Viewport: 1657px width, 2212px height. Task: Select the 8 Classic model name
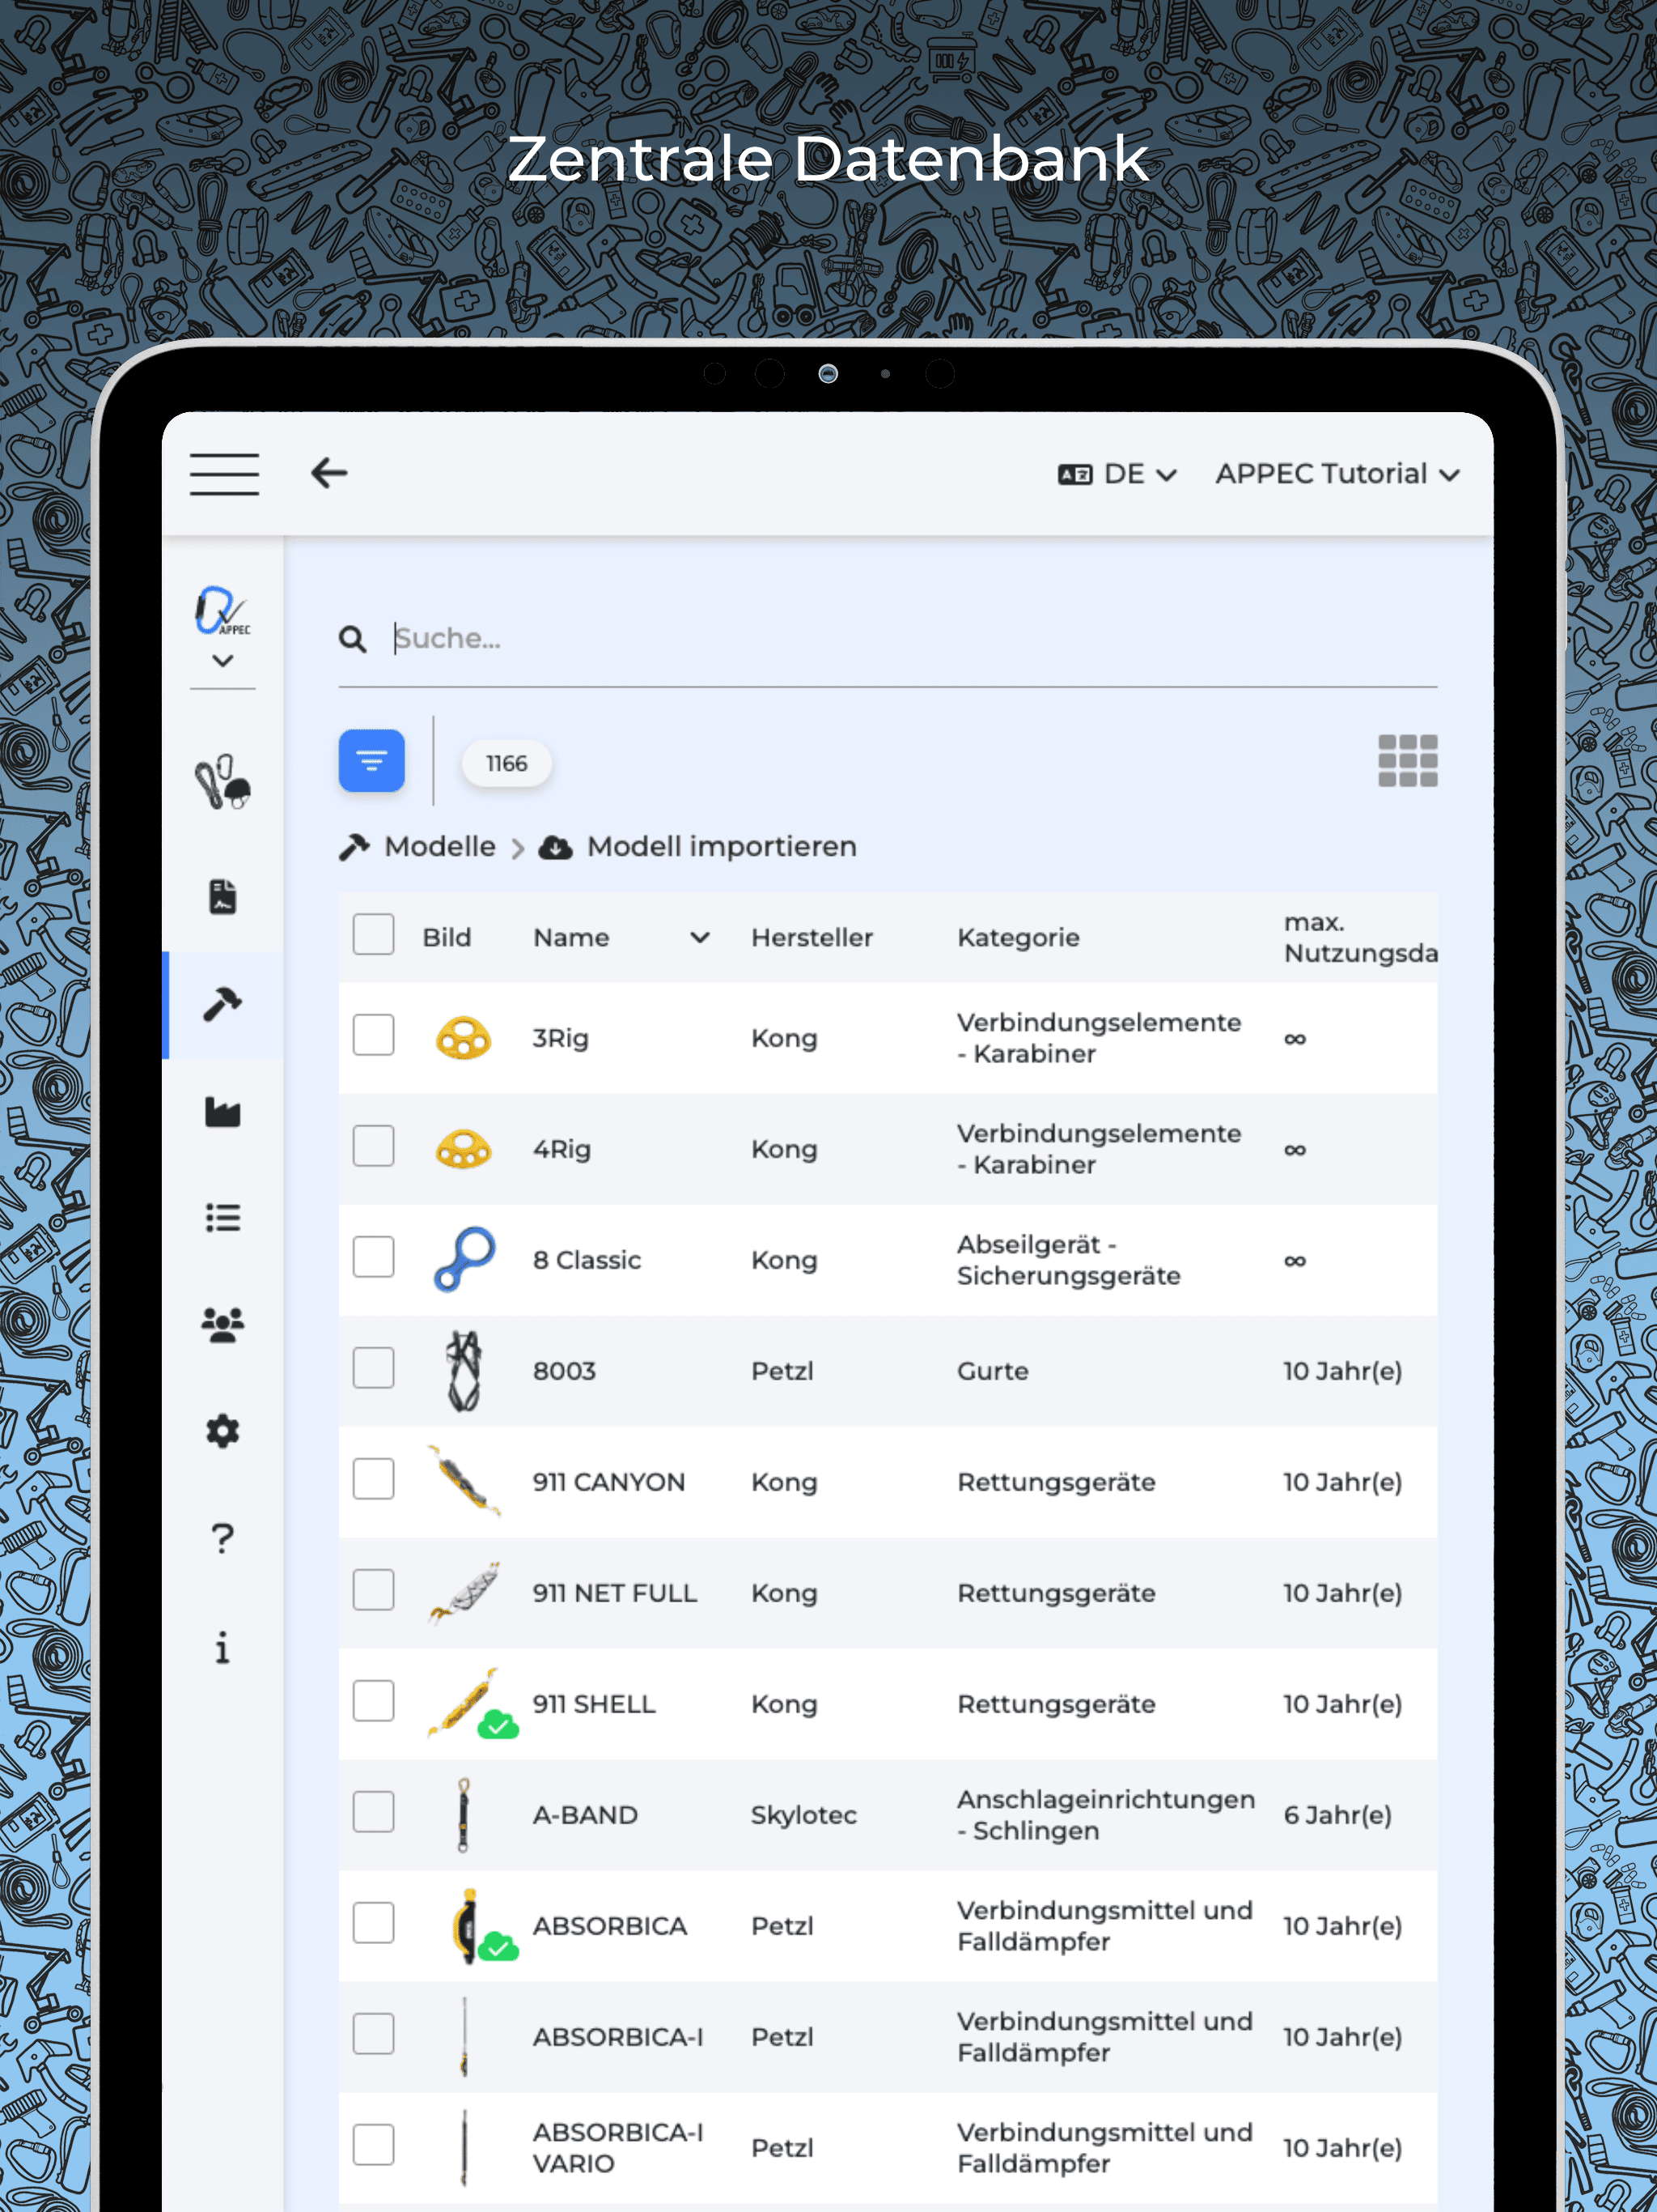pyautogui.click(x=587, y=1260)
